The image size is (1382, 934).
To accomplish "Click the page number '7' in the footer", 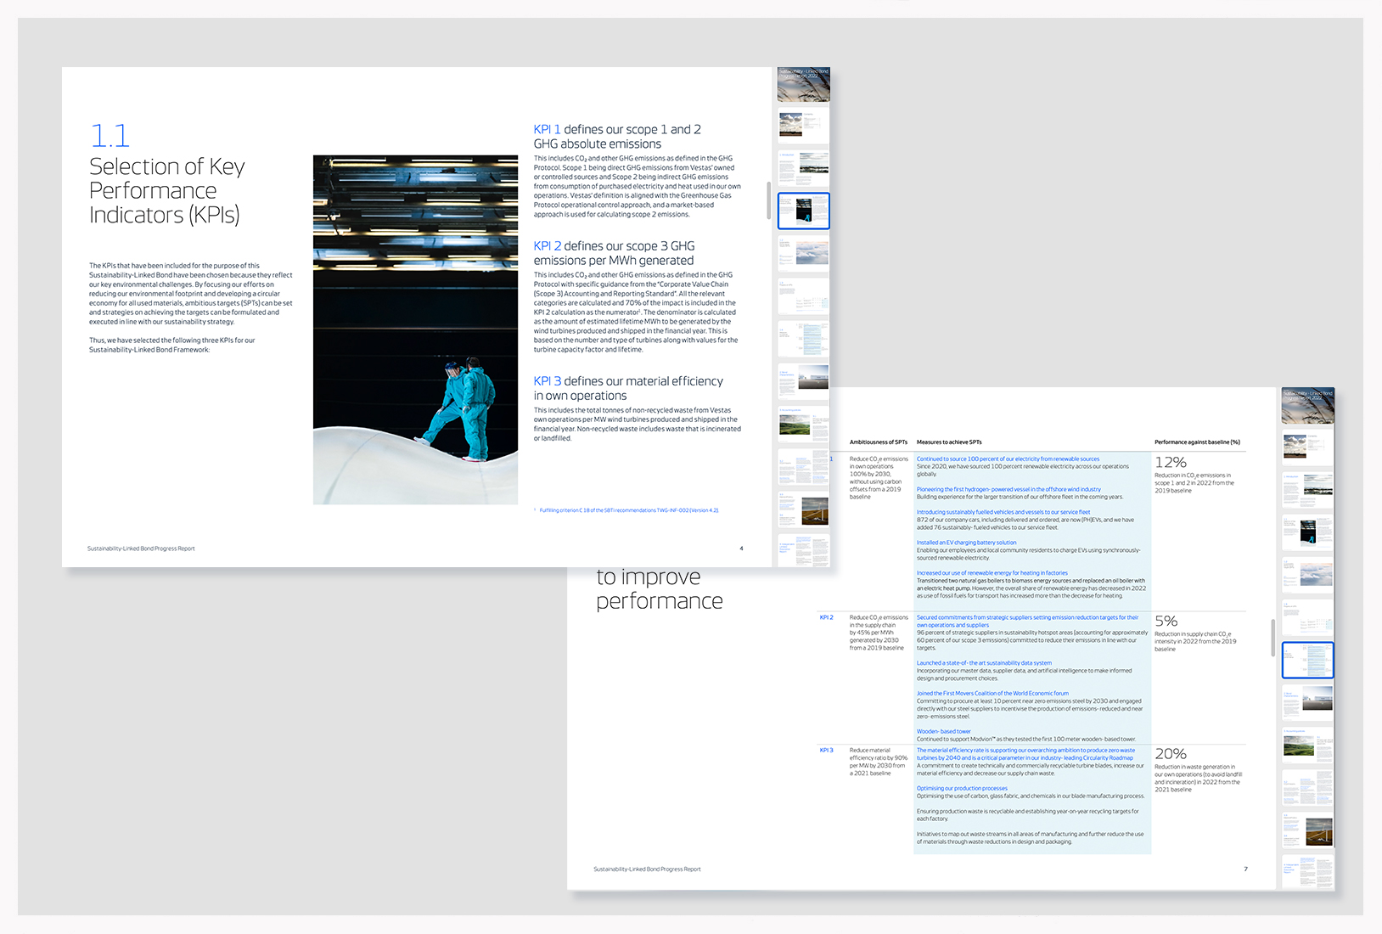I will [1245, 869].
